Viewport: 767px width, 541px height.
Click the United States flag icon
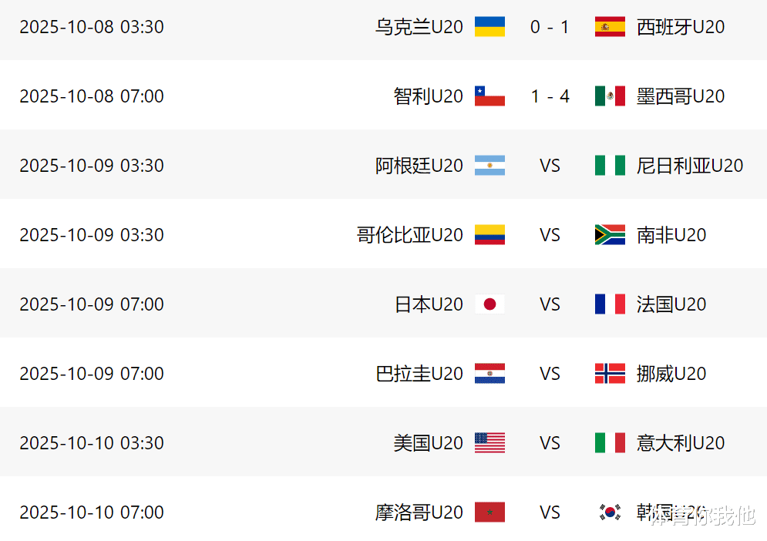(489, 443)
